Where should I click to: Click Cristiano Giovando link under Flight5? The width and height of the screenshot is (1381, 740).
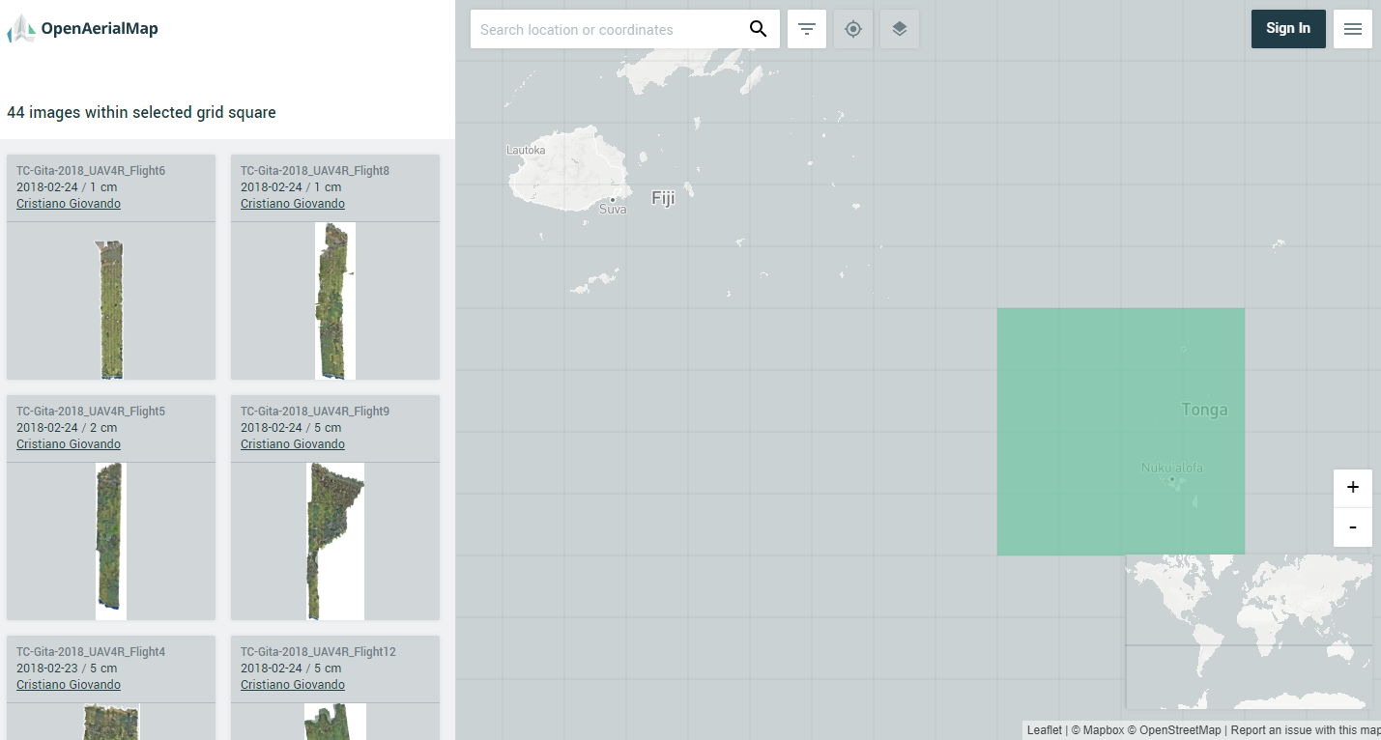[69, 444]
